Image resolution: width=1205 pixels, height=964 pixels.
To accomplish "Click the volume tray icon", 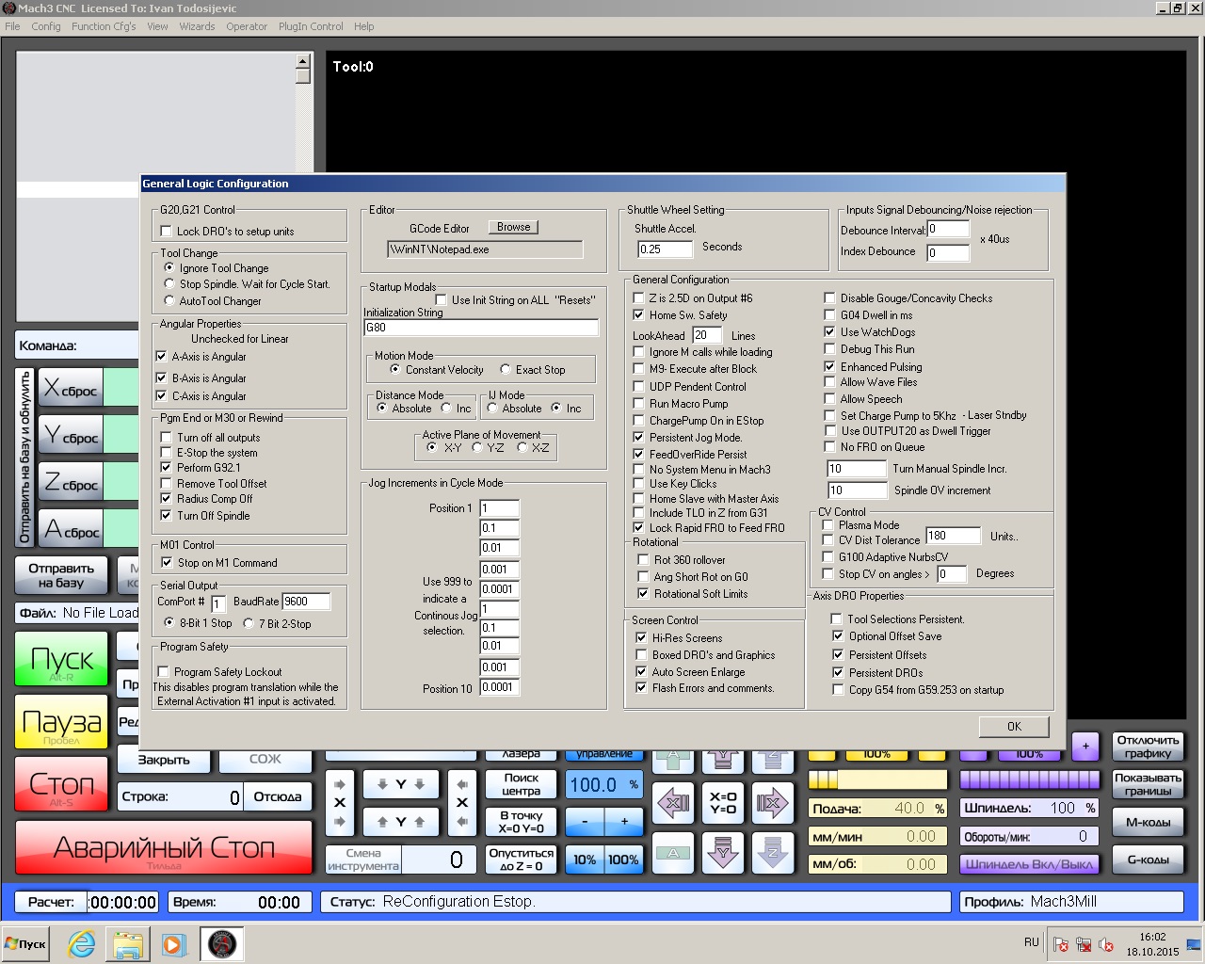I will click(x=1106, y=944).
